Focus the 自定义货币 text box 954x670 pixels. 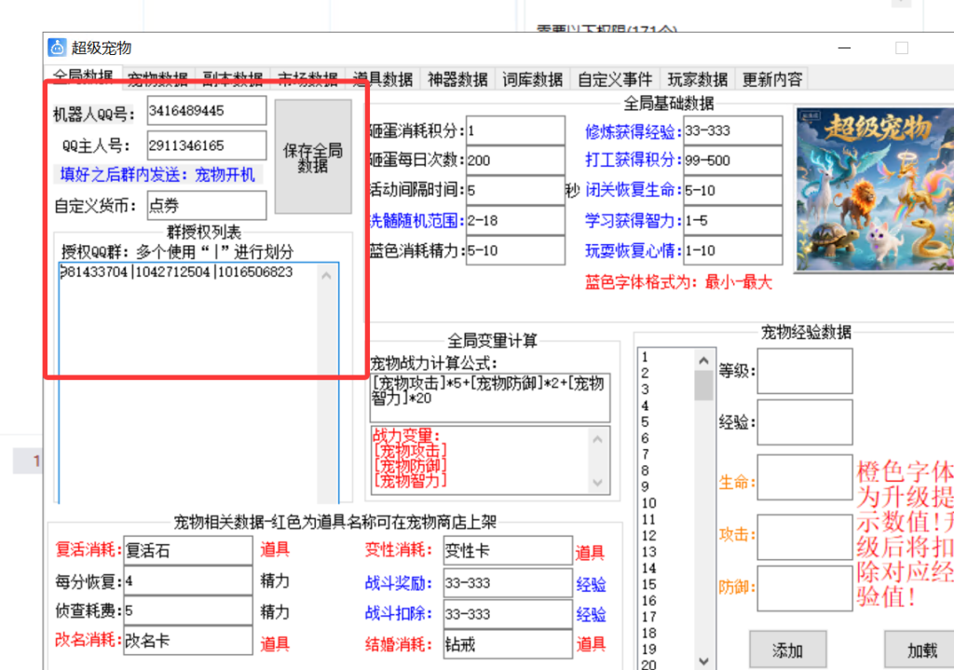(206, 206)
